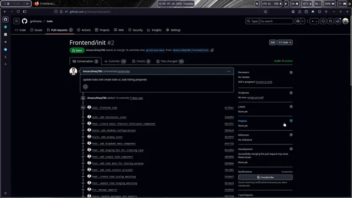Bookmark this page with the star icon
This screenshot has width=352, height=198.
click(x=266, y=12)
